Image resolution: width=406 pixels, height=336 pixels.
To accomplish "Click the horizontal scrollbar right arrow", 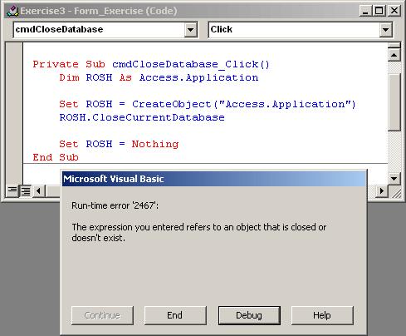I will [382, 190].
